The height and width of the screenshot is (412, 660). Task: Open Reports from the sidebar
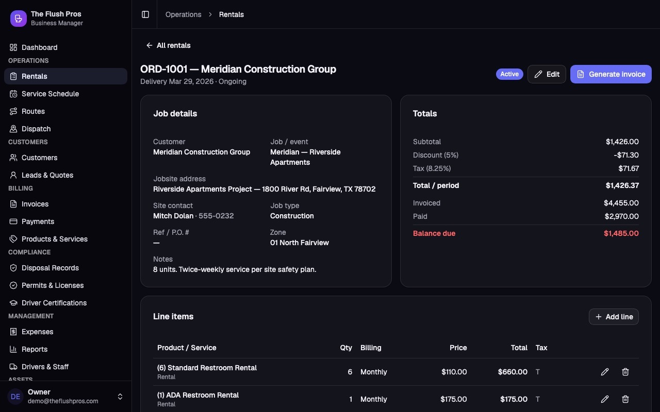click(x=65, y=349)
